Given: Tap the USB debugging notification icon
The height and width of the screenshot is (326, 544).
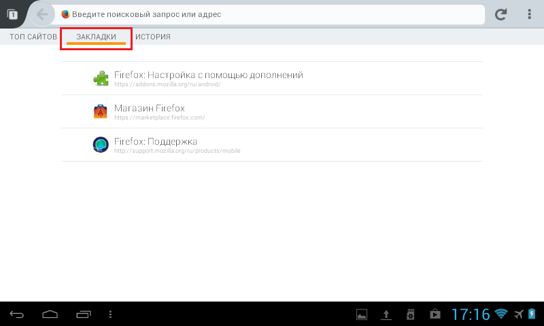Looking at the screenshot, I should 411,314.
